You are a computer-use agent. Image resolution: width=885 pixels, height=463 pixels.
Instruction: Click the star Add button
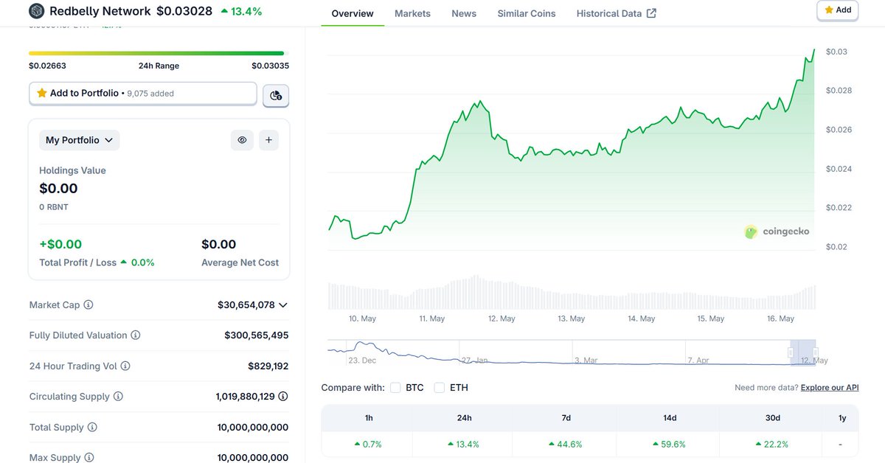[838, 10]
